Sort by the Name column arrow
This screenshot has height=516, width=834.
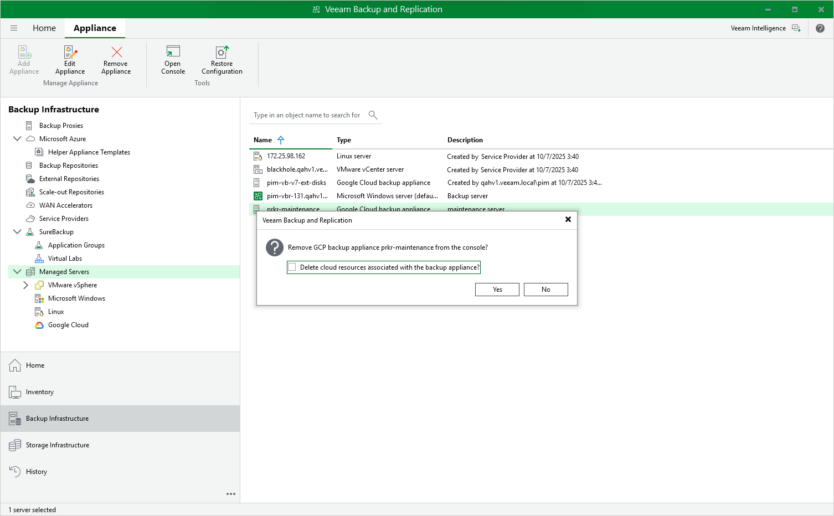(281, 140)
